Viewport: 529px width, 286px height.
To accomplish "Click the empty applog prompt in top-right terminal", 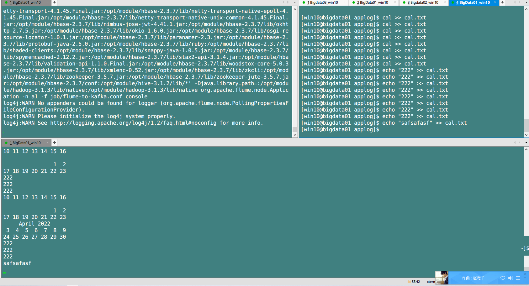I will tap(340, 129).
